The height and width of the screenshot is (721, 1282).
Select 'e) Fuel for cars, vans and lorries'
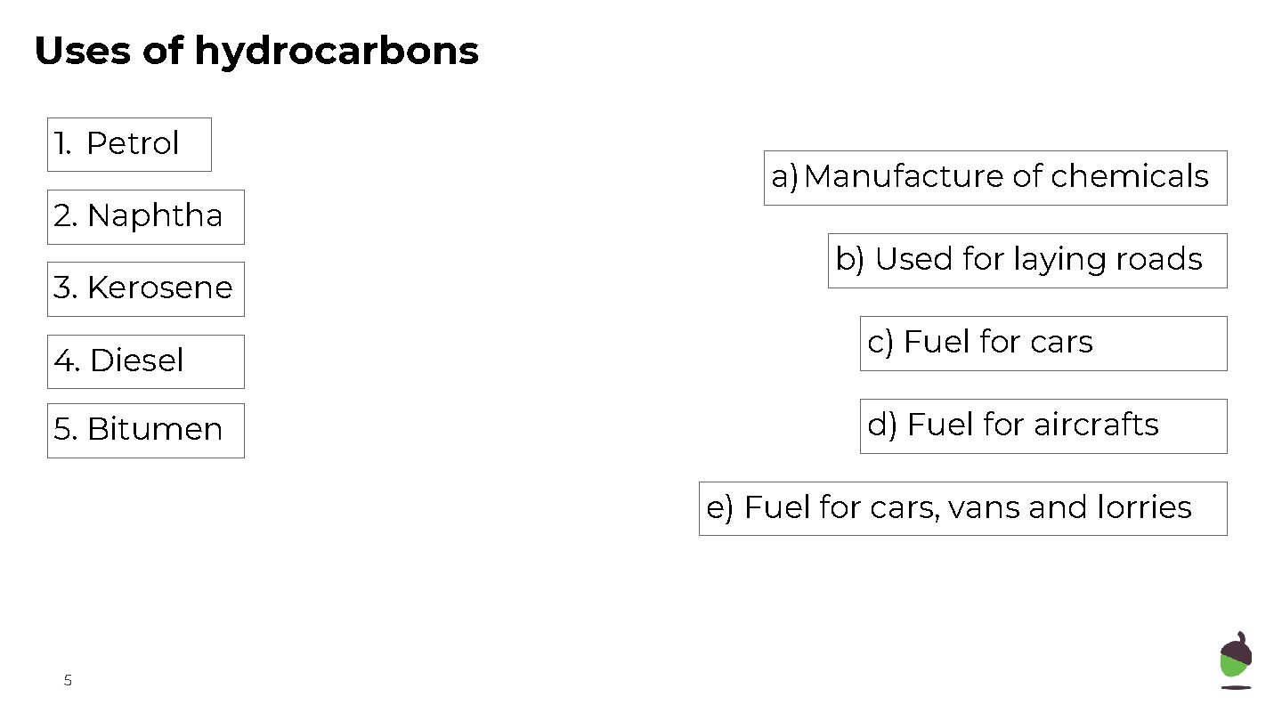[962, 508]
